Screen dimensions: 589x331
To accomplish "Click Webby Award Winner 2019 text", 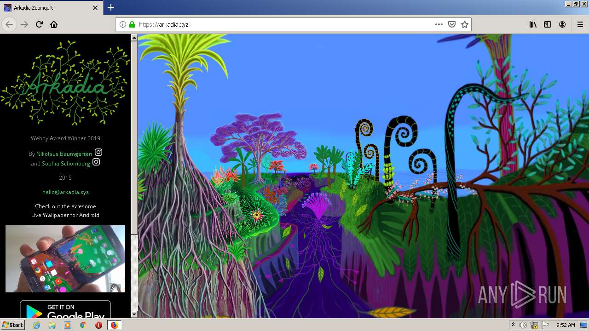I will 65,138.
